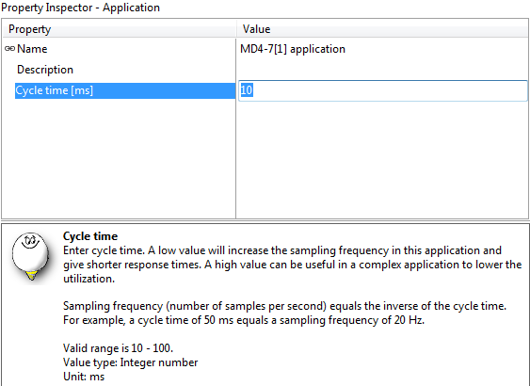
Task: Click the sampling frequency example paragraph
Action: coord(284,313)
